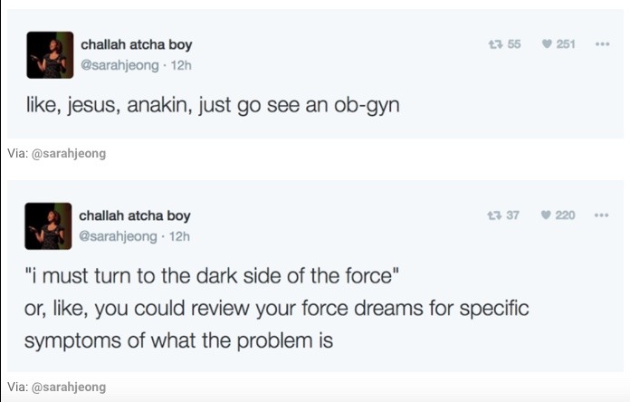Retweet the "just go see an ob-gyn" tweet

[x=493, y=44]
